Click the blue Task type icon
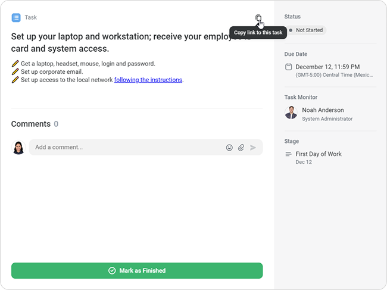 coord(16,18)
